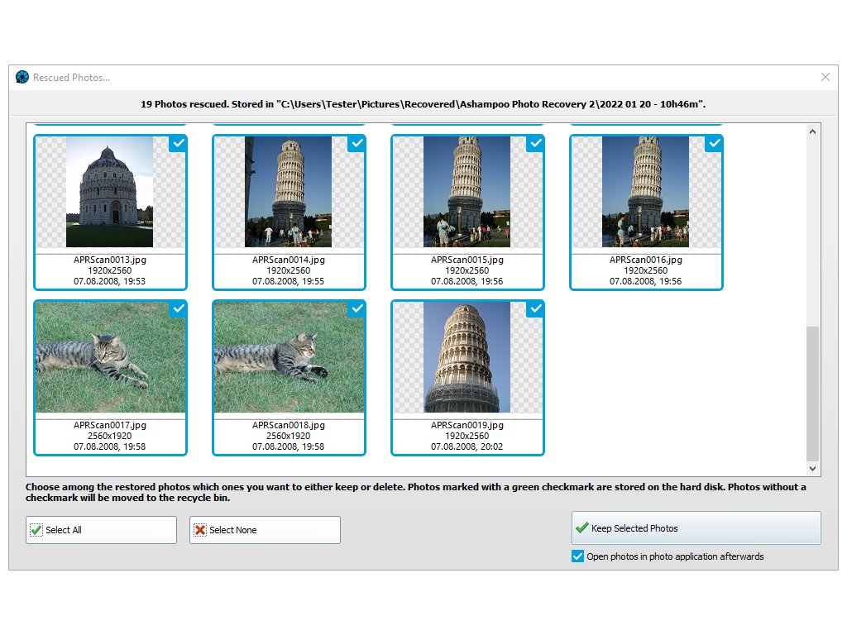Uncheck the APRScan0013.jpg selection checkmark
This screenshot has height=635, width=847.
tap(178, 143)
